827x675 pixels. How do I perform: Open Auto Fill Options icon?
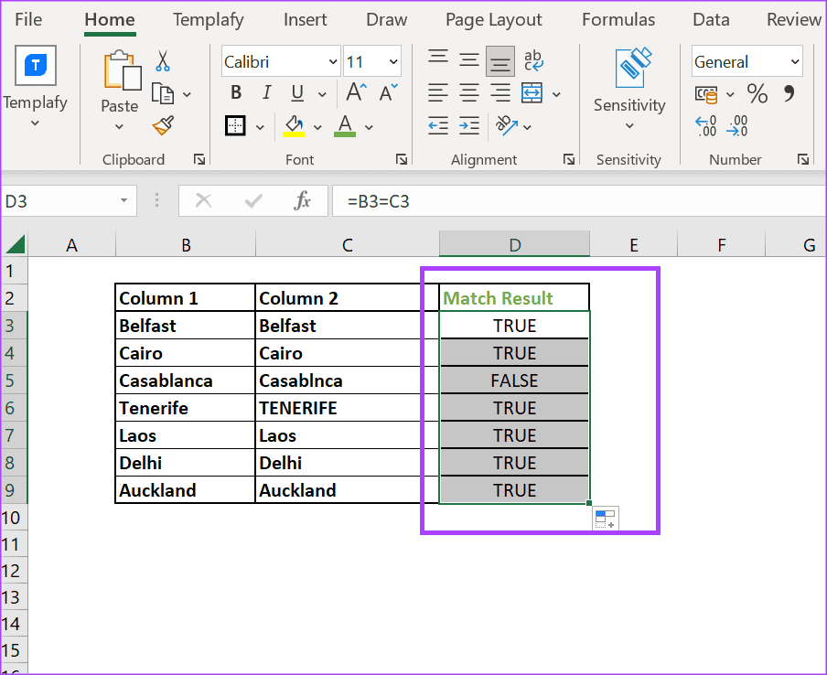(x=605, y=519)
